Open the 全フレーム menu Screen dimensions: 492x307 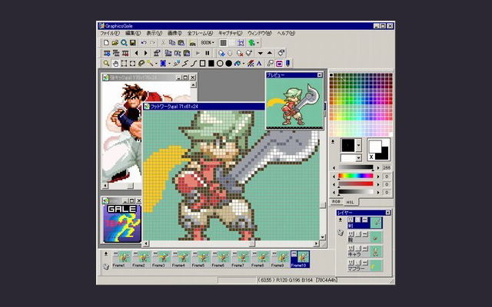pos(200,33)
